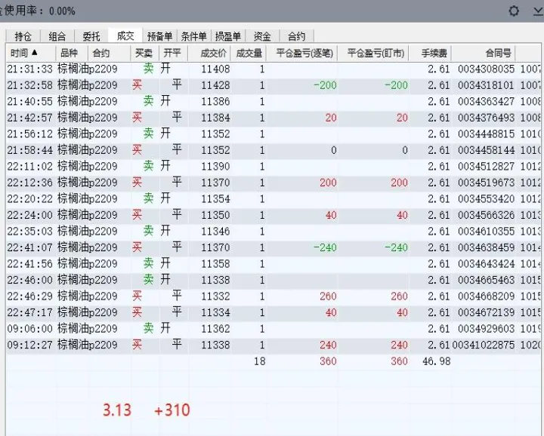Sort by 平仓盈亏(盯市) column header
Screen dimensions: 544x436
click(x=373, y=53)
